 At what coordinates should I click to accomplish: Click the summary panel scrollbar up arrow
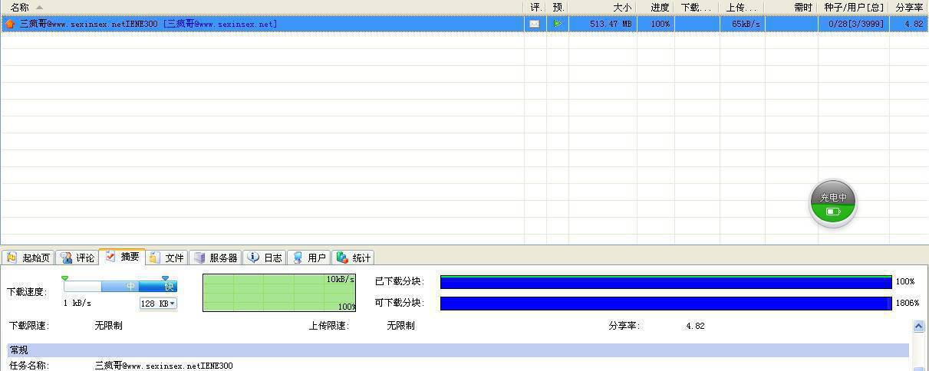click(918, 327)
